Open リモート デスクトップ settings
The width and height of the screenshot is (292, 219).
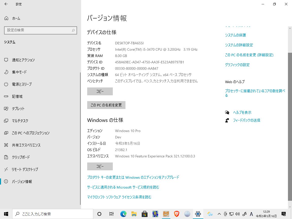coord(40,169)
